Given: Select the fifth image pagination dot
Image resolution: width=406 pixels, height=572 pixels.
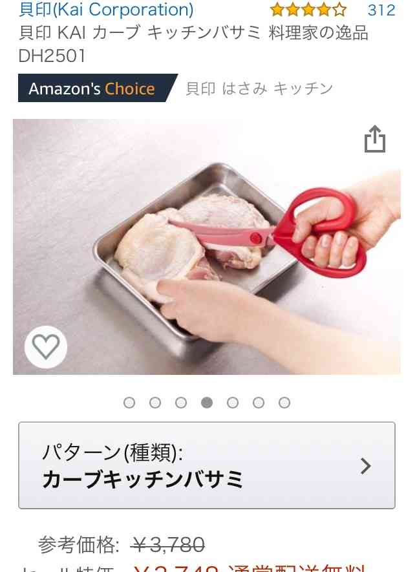Looking at the screenshot, I should (233, 403).
